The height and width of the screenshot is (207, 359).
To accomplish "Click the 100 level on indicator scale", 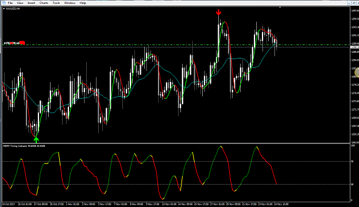I will pyautogui.click(x=353, y=145).
